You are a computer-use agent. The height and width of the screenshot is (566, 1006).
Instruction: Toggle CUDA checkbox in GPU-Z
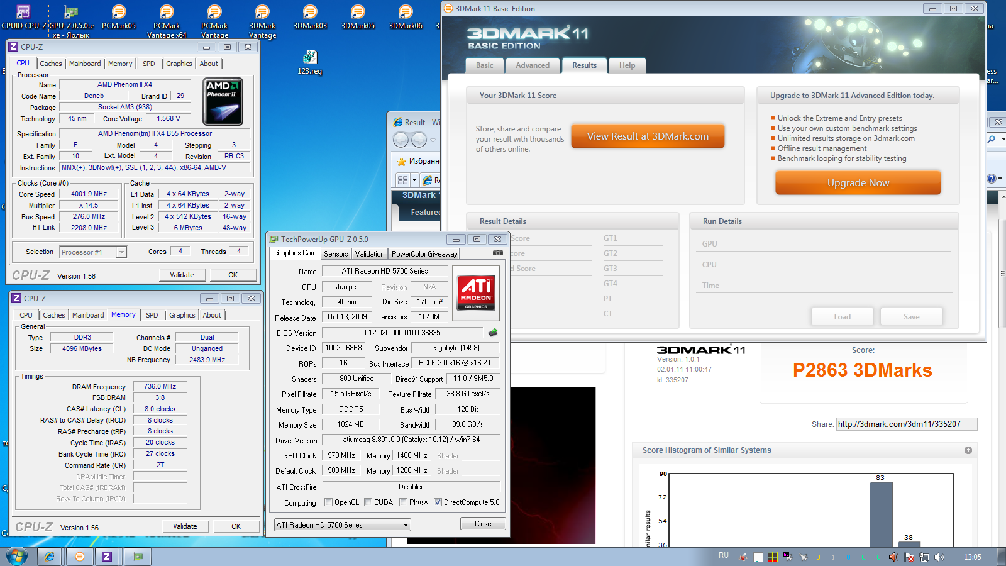[x=368, y=502]
